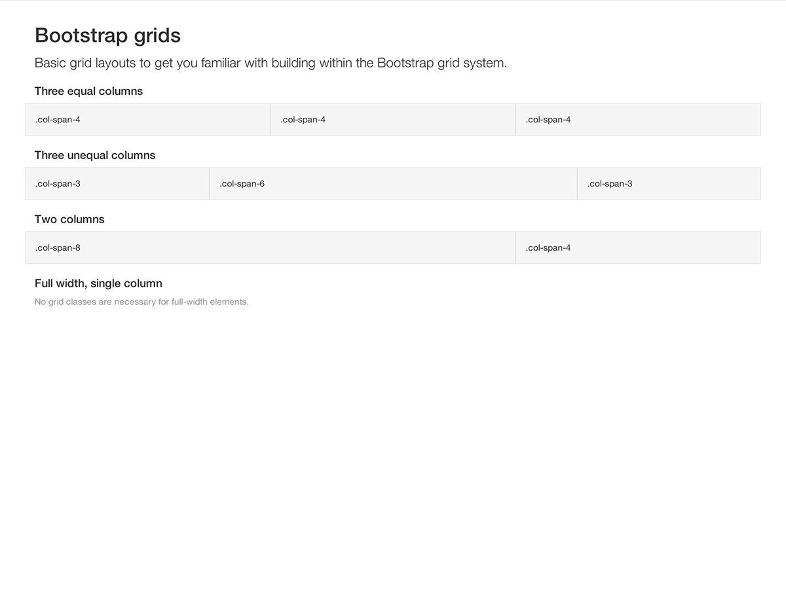Click "Basic grid layouts" in the intro text

84,63
